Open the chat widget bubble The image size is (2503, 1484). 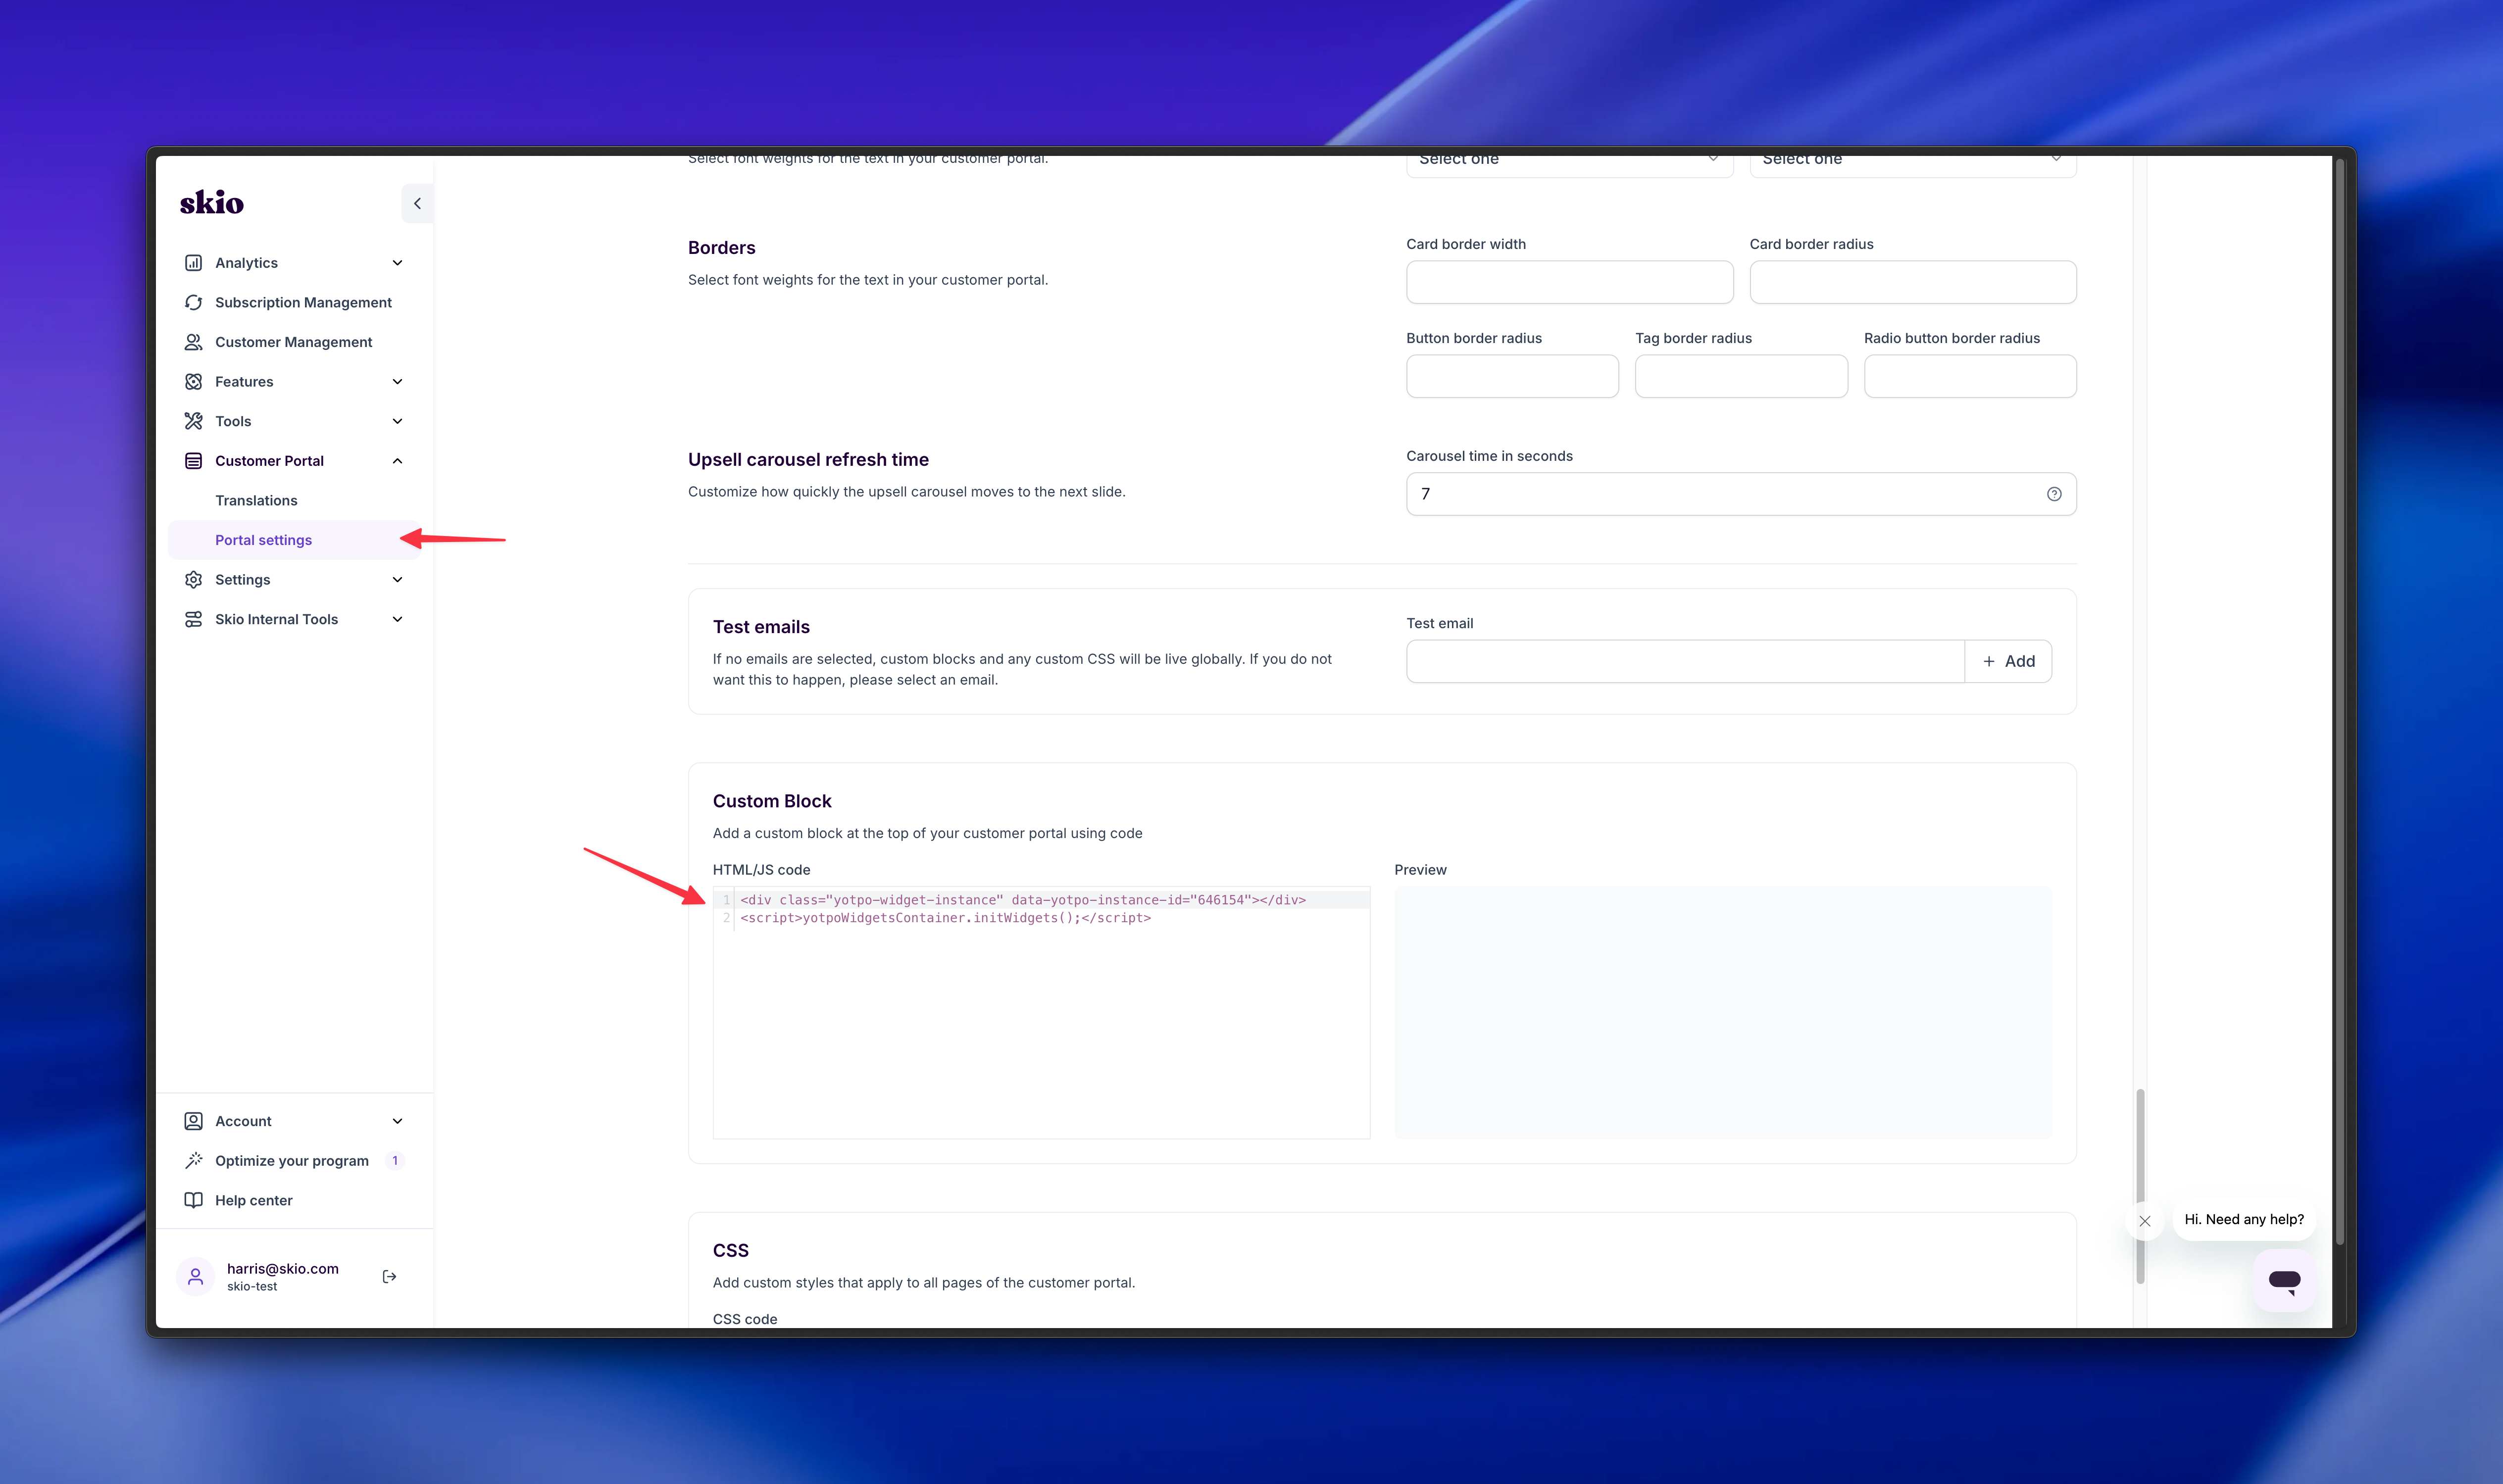pyautogui.click(x=2284, y=1280)
